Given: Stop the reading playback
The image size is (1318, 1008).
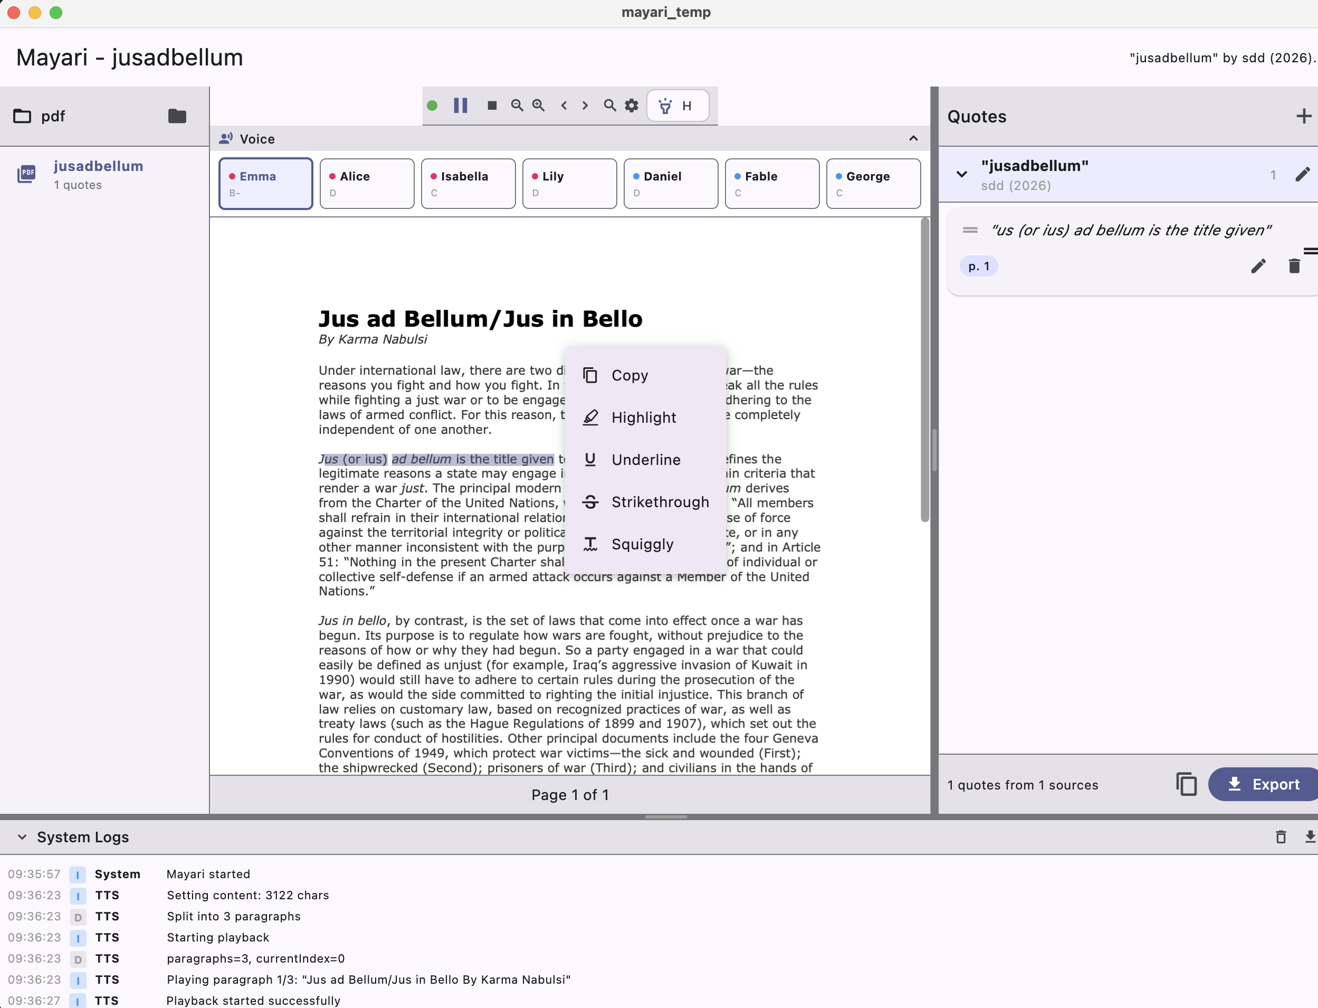Looking at the screenshot, I should 492,106.
